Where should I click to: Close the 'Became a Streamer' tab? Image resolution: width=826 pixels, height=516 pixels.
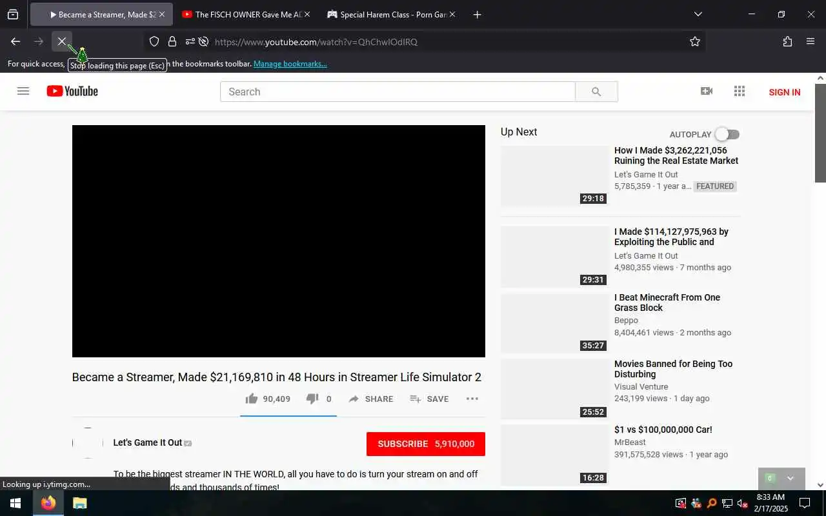[161, 14]
